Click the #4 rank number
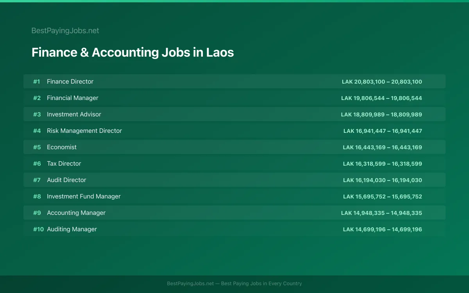 (x=37, y=131)
